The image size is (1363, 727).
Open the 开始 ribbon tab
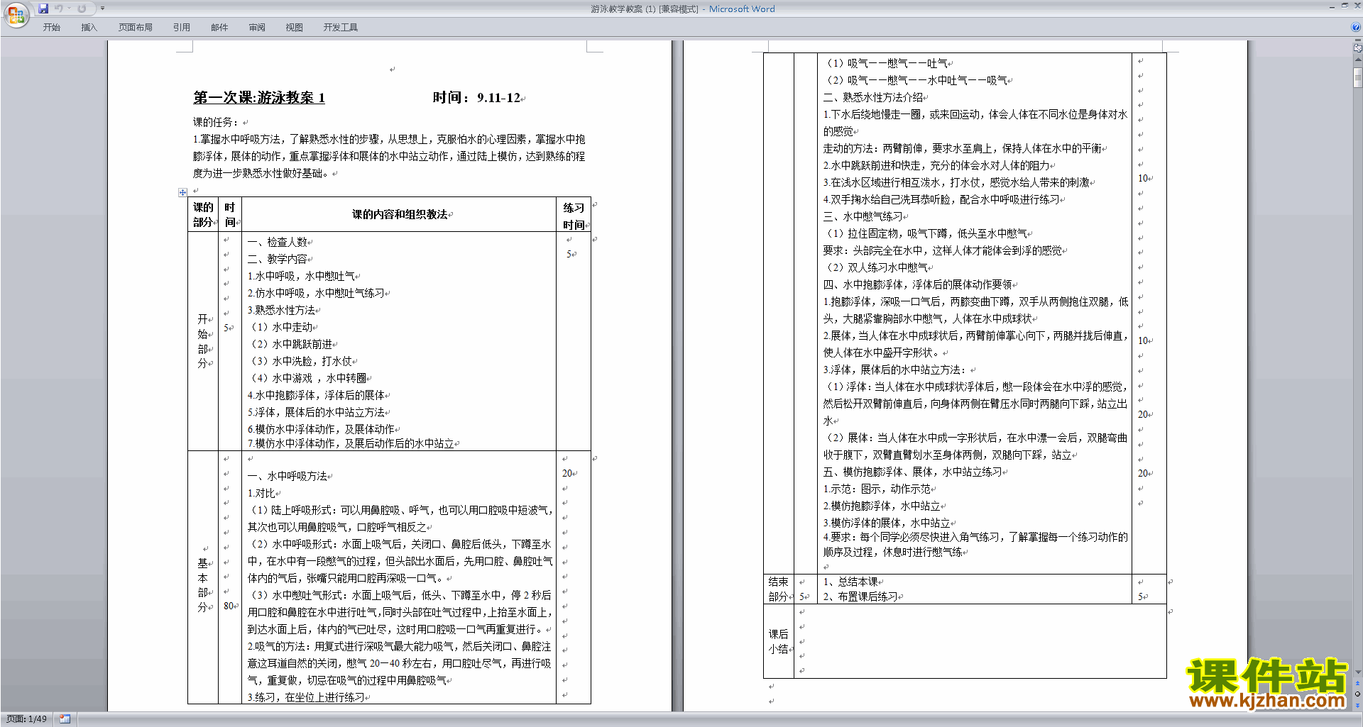coord(51,28)
